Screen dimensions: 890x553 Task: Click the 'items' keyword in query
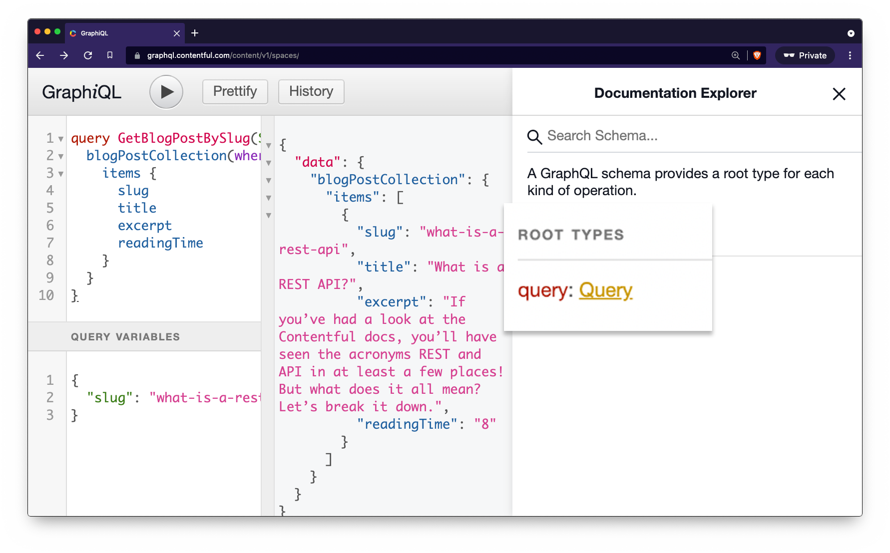pos(121,173)
